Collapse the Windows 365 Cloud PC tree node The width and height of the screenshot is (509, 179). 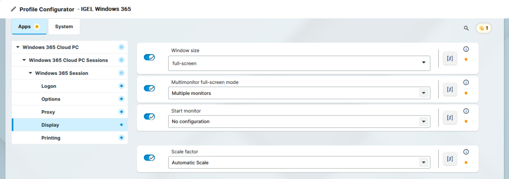click(x=18, y=47)
